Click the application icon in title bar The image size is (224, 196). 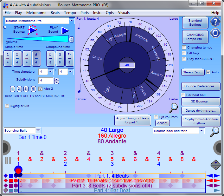tap(6, 5)
